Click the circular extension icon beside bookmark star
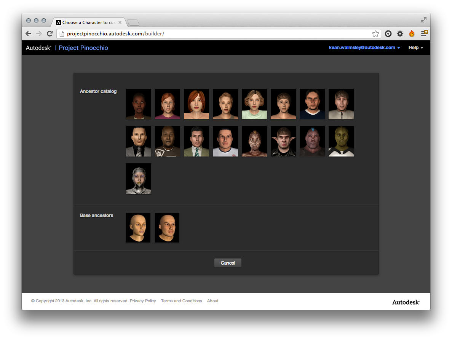 click(388, 34)
